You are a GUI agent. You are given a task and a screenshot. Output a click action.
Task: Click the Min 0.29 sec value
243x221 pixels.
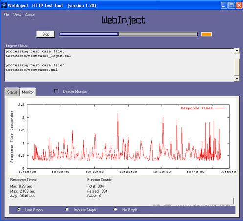tap(21, 186)
